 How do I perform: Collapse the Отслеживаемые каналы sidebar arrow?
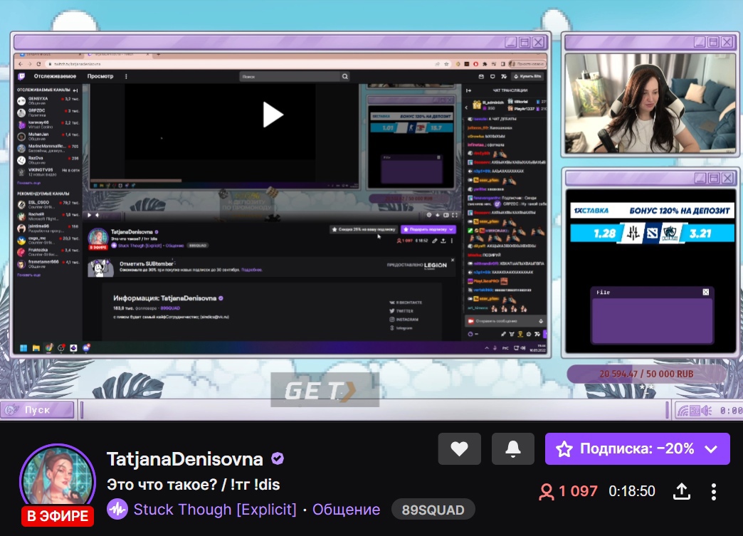click(x=75, y=90)
